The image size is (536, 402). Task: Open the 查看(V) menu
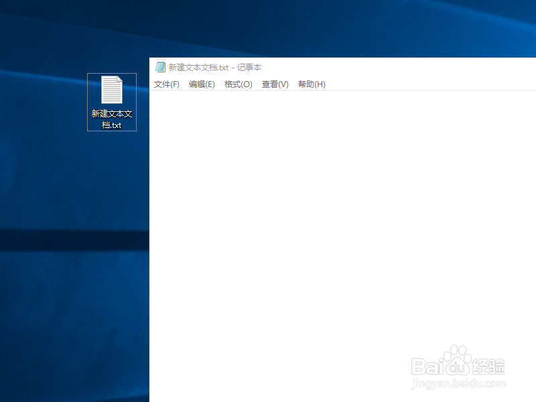(275, 84)
